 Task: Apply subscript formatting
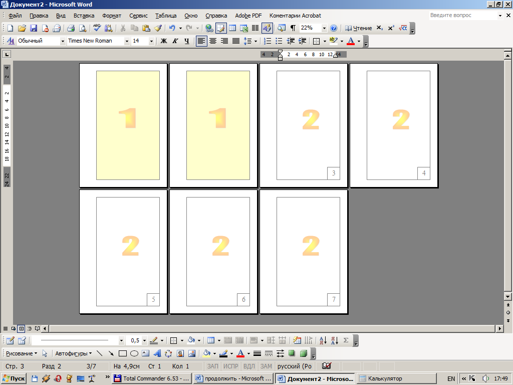[380, 28]
